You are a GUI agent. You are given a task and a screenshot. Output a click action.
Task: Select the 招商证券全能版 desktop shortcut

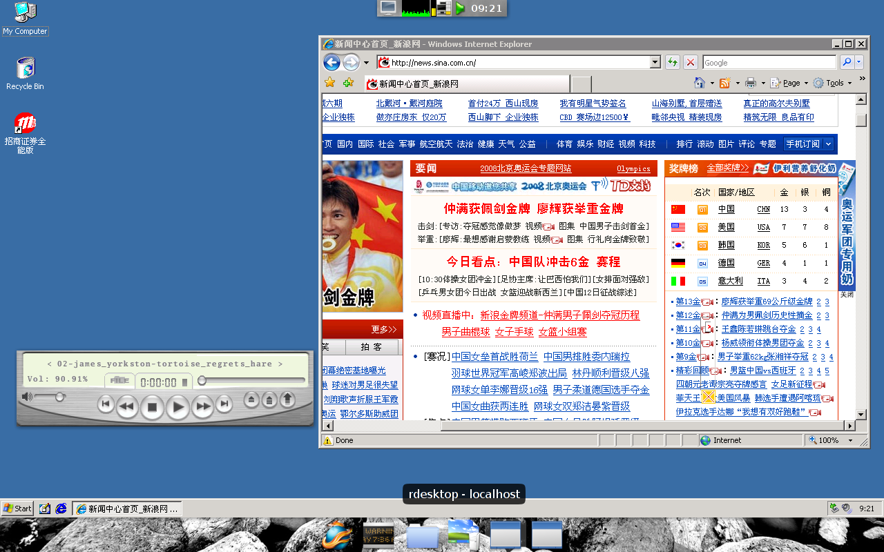coord(25,134)
